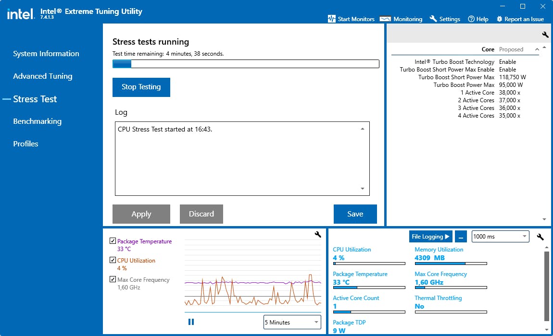Go to Benchmarking section
The image size is (553, 336).
click(38, 121)
